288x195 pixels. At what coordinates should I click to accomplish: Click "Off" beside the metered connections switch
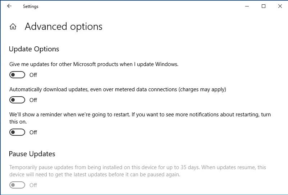pyautogui.click(x=33, y=100)
